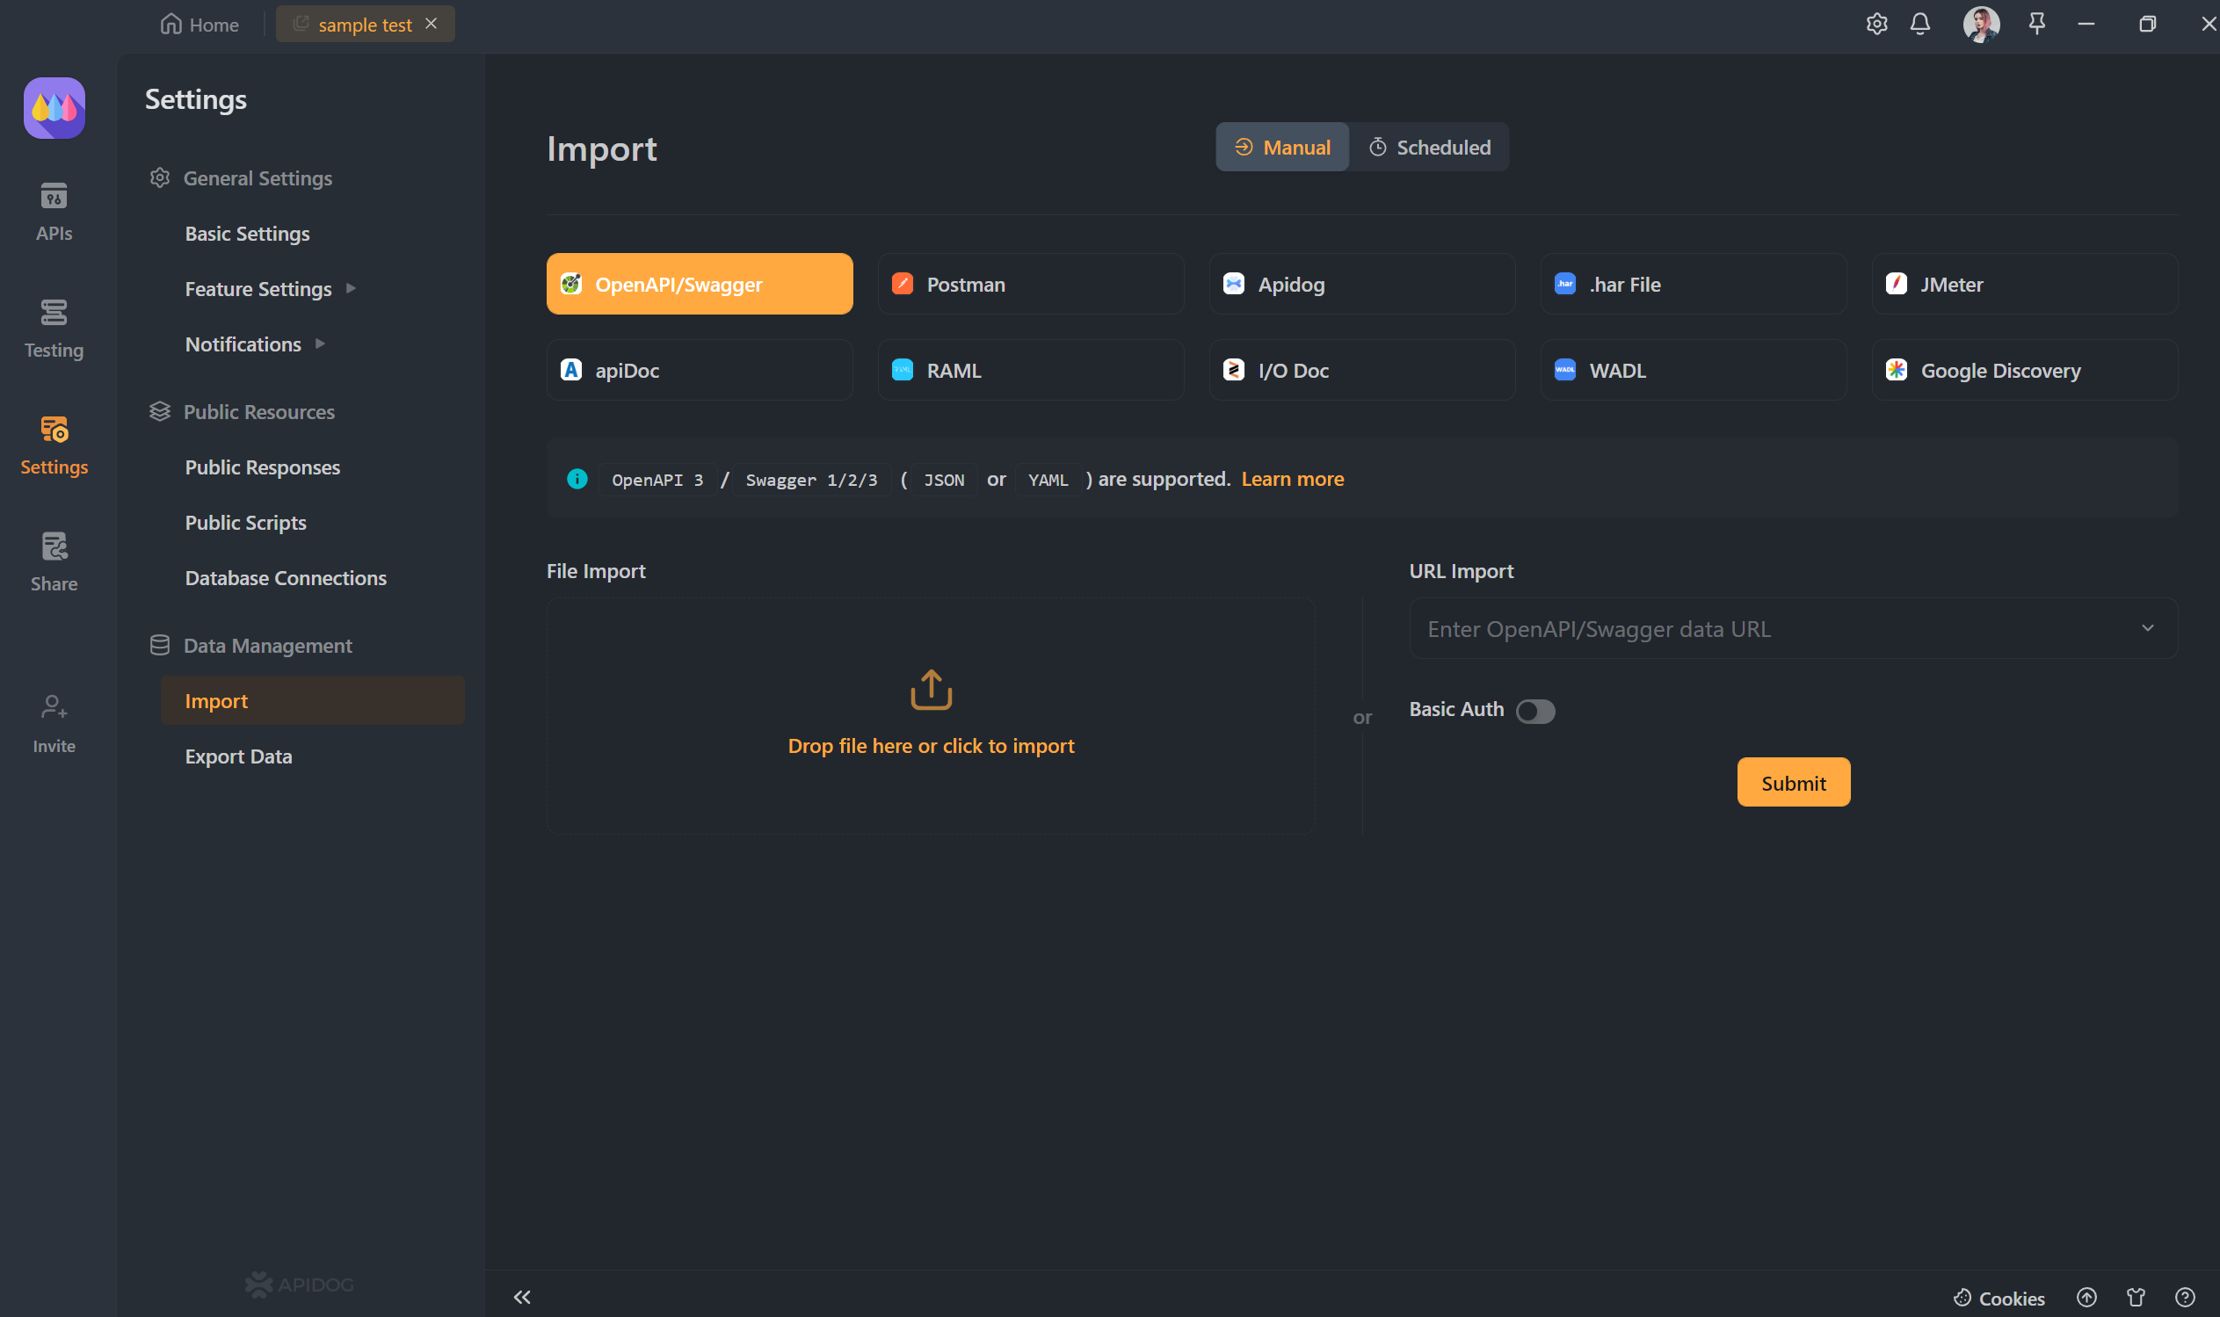Click the shirt theme icon in status bar
The image size is (2220, 1317).
[2136, 1298]
